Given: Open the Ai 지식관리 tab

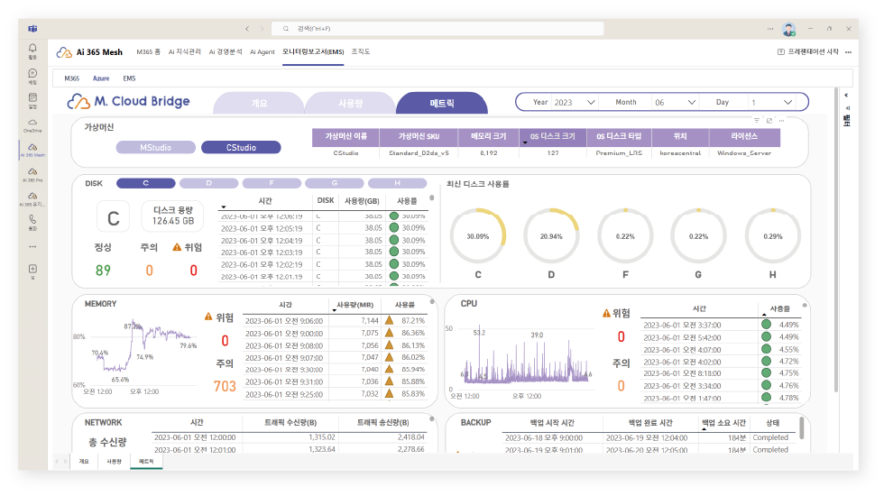Looking at the screenshot, I should click(184, 52).
